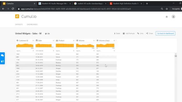The width and height of the screenshot is (182, 102).
Task: Bookmark the page with the star icon
Action: tap(167, 9)
